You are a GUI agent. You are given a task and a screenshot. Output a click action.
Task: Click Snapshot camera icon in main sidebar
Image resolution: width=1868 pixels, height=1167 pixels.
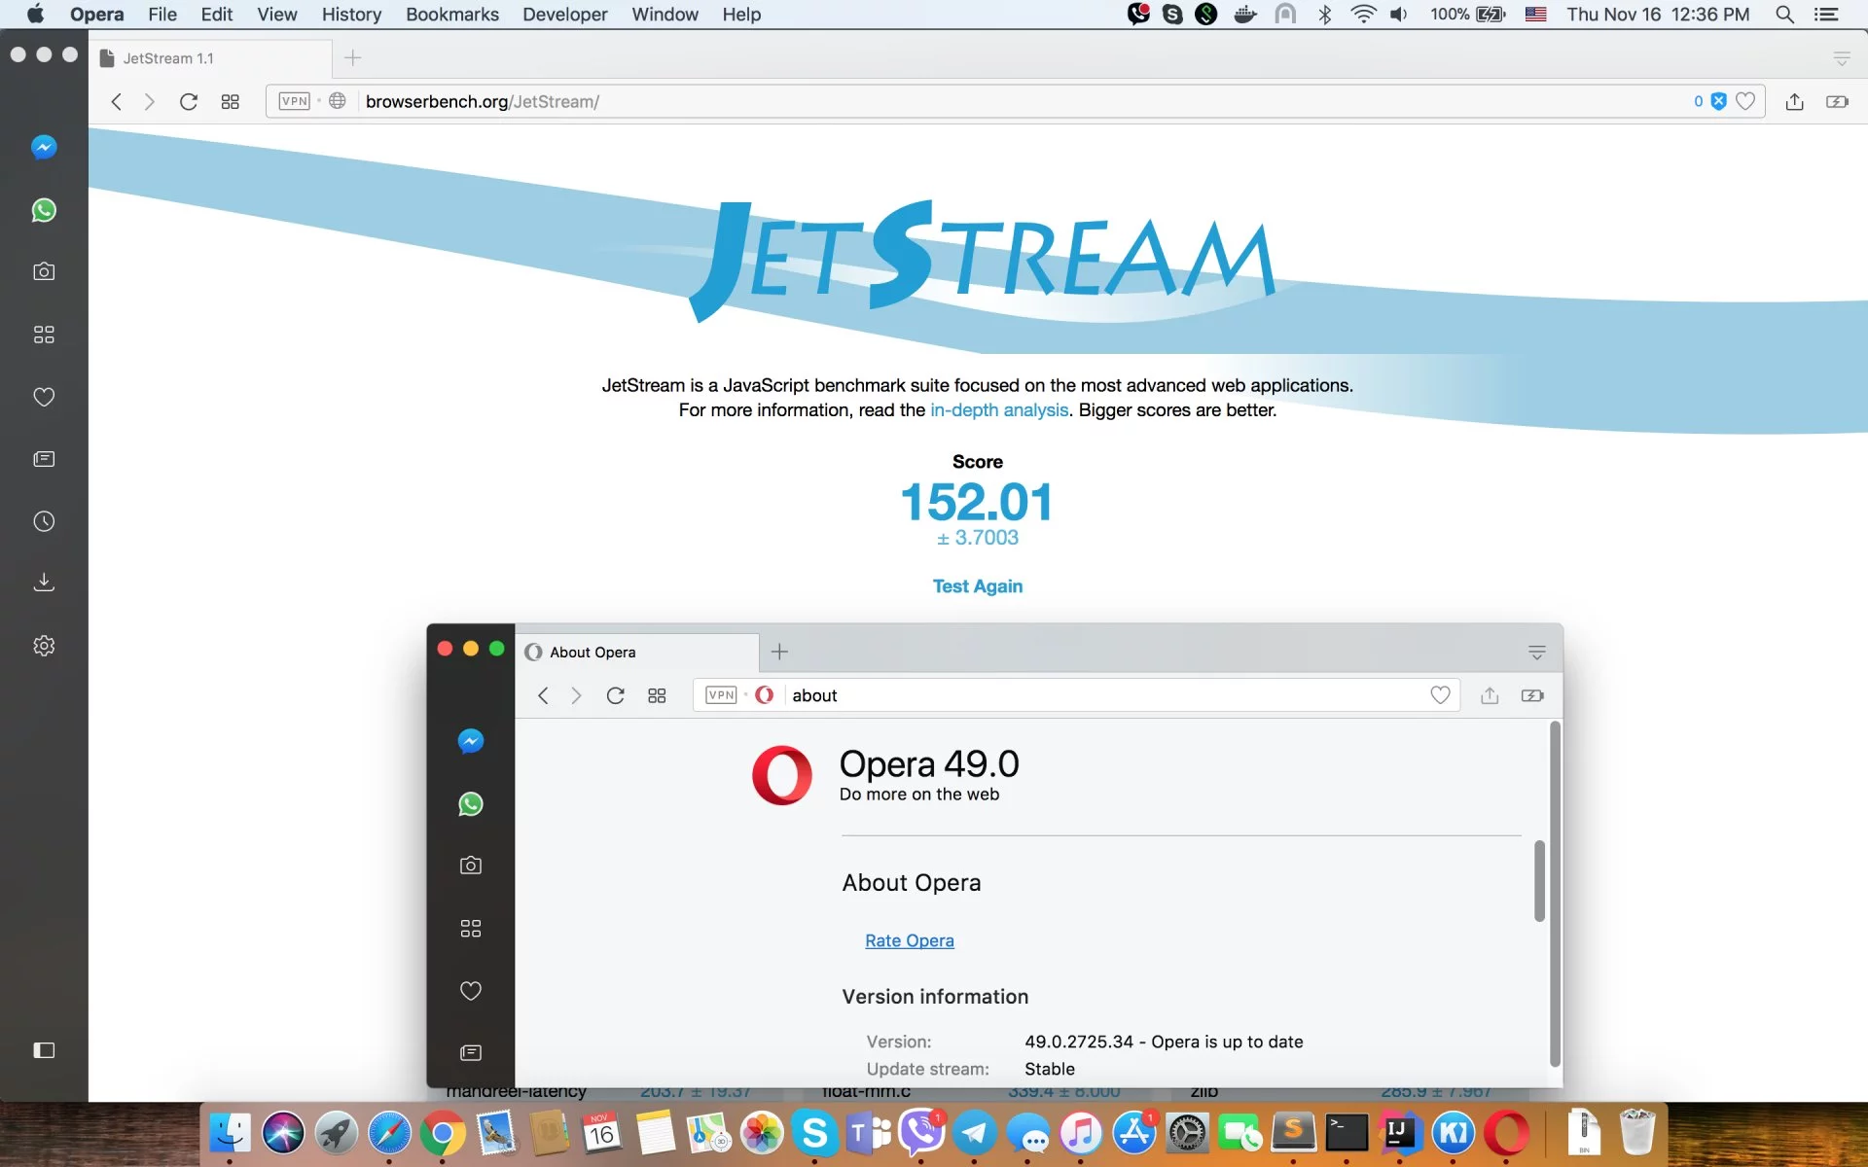point(44,271)
